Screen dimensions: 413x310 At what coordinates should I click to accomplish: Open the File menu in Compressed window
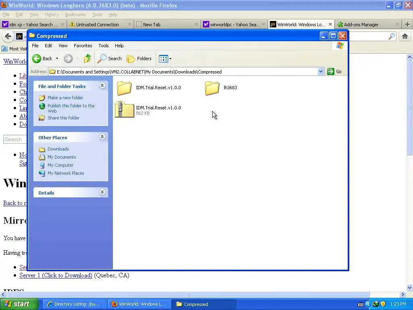(x=35, y=46)
